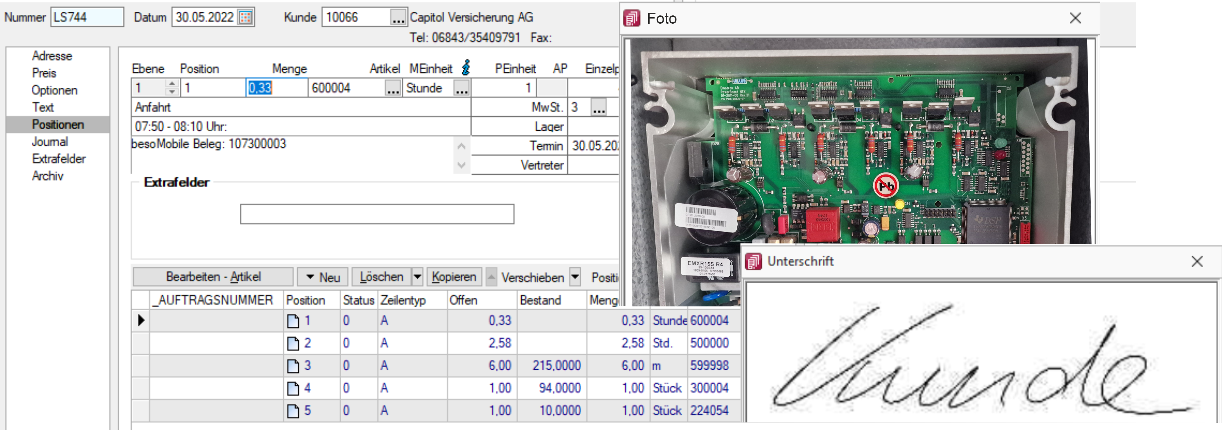Open the Löschen dropdown arrow
The image size is (1222, 430).
(417, 277)
